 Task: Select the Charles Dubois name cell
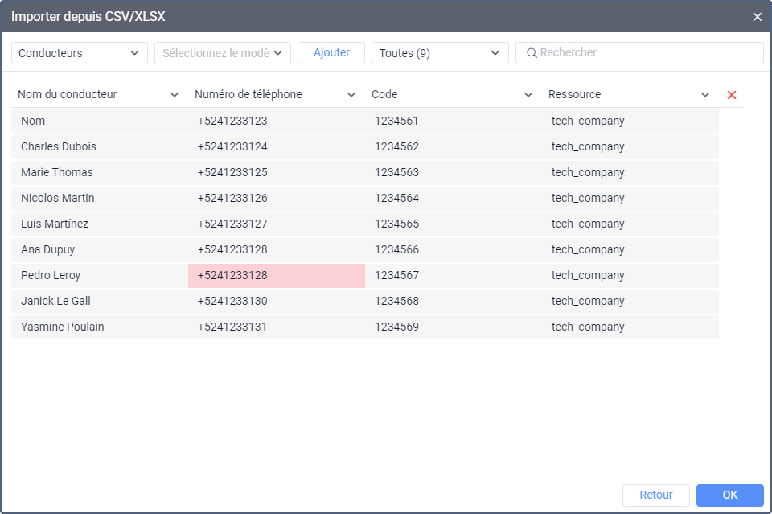(x=100, y=146)
